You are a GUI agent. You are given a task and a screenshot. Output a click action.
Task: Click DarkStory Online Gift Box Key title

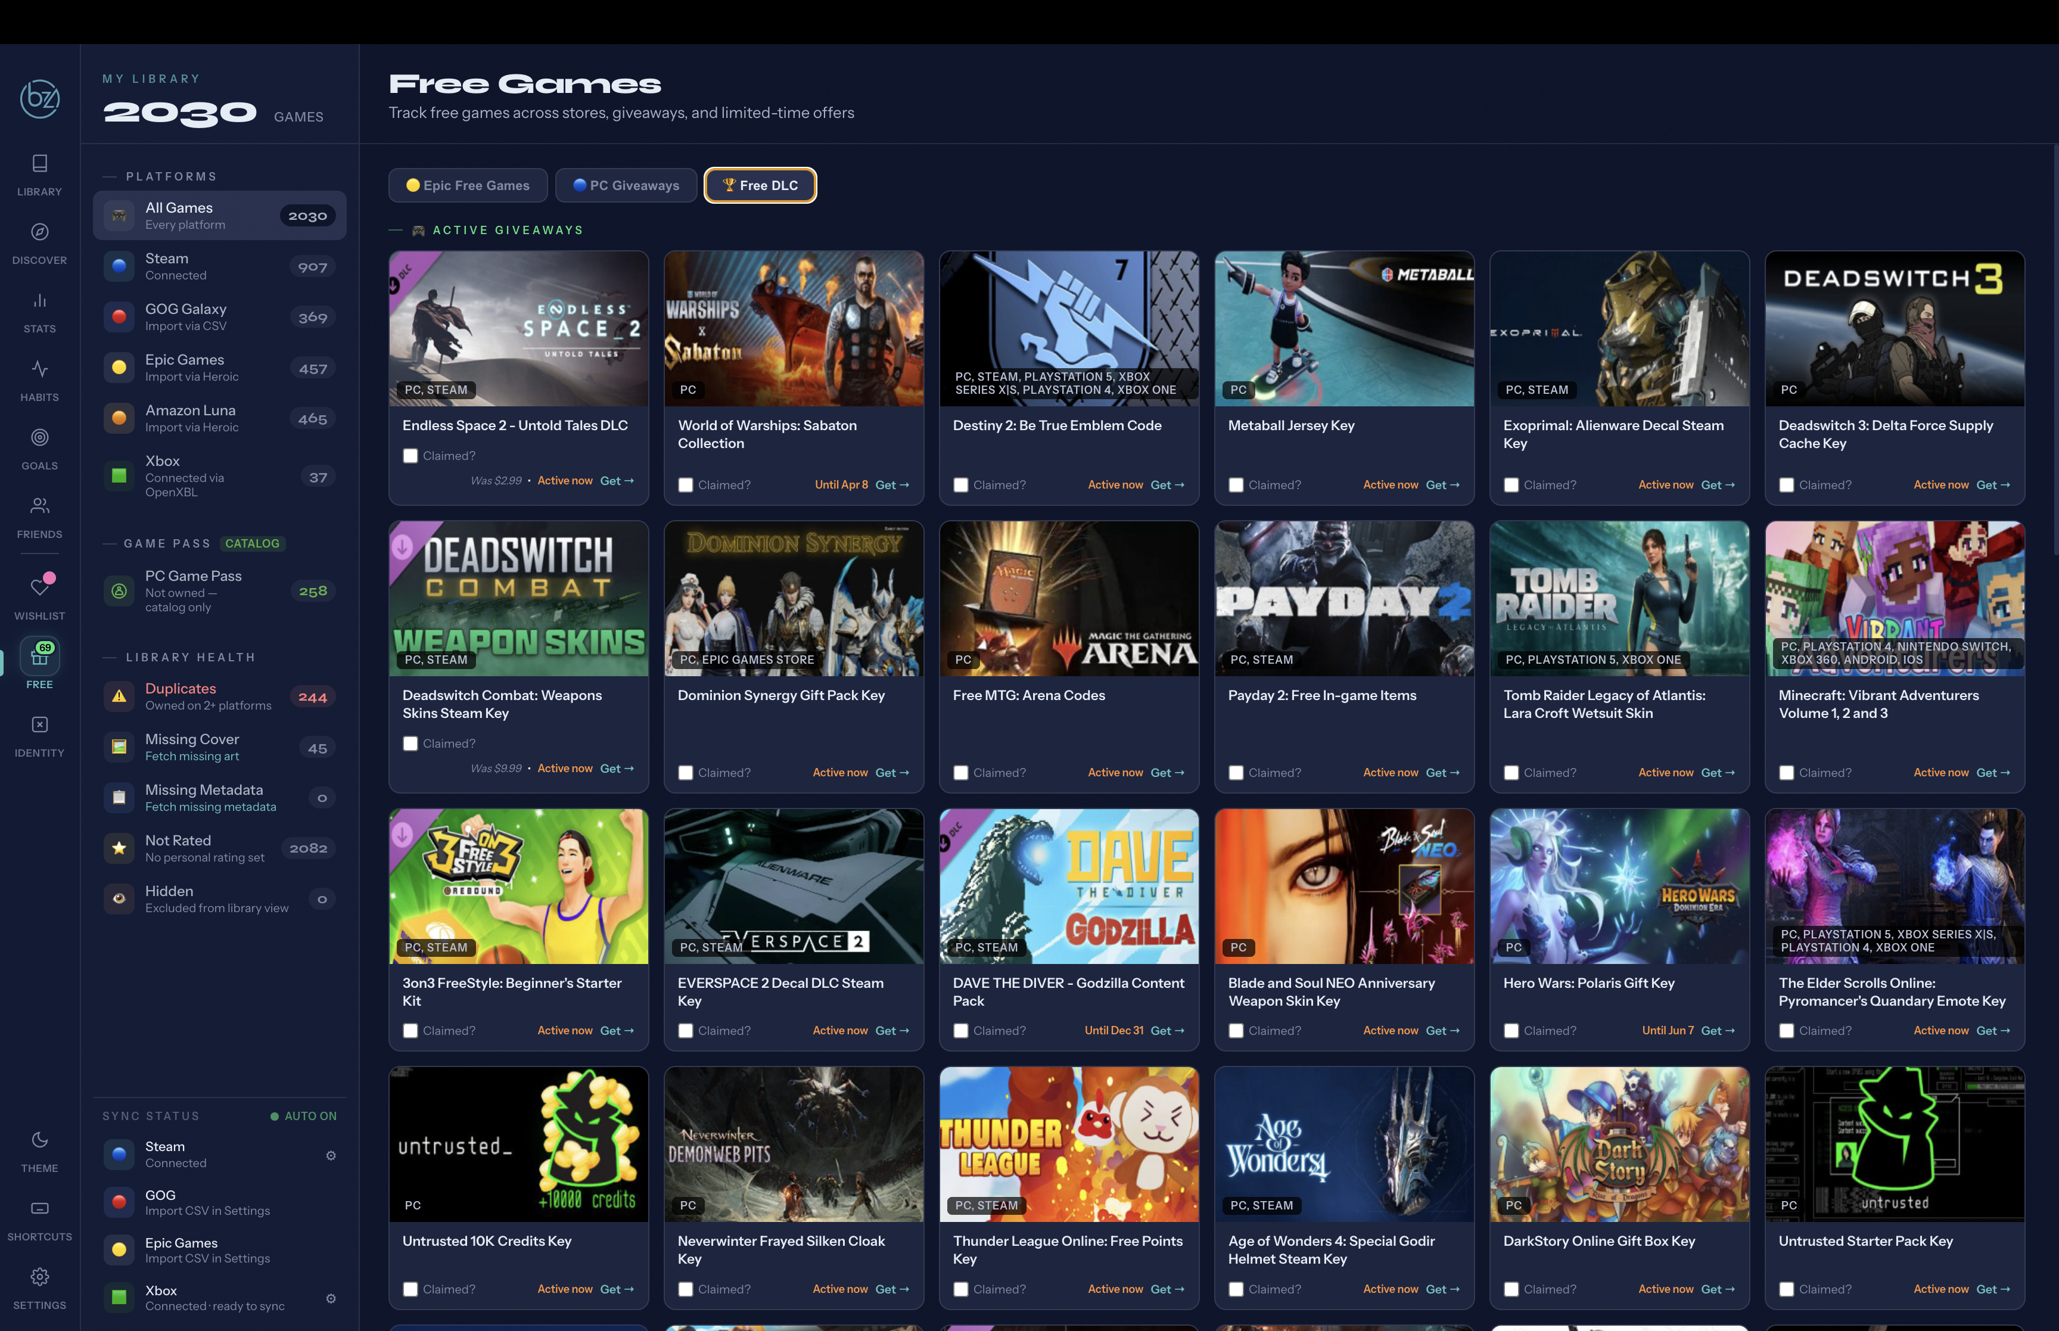click(x=1598, y=1241)
